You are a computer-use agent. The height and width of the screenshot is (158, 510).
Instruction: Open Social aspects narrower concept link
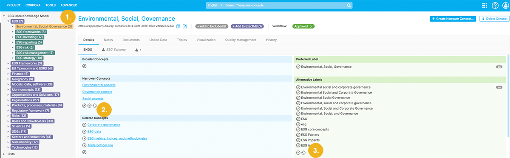pos(93,99)
